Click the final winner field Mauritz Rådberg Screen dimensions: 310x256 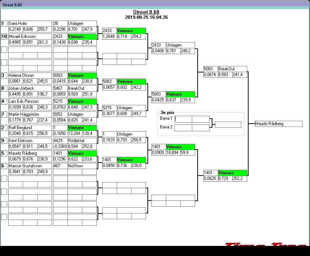pyautogui.click(x=278, y=124)
